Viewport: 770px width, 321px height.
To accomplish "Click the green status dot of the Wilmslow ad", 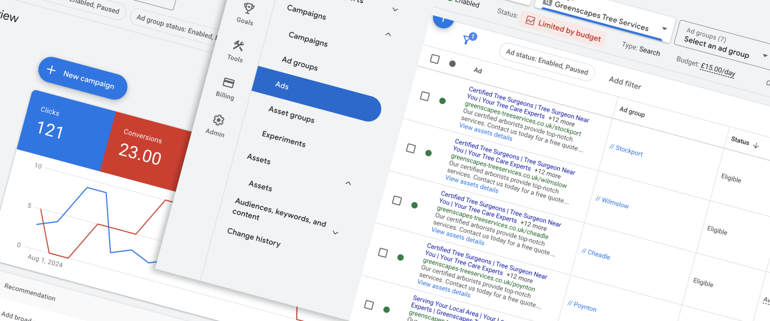I will [x=428, y=153].
